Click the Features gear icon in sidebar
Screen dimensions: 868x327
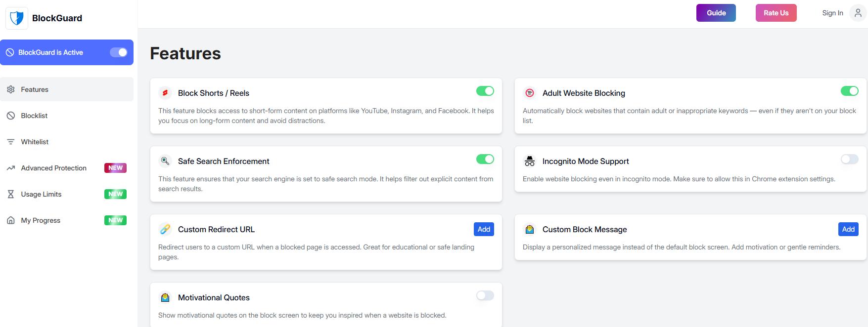(x=10, y=89)
